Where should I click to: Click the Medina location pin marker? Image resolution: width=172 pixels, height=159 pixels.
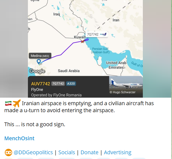[39, 61]
